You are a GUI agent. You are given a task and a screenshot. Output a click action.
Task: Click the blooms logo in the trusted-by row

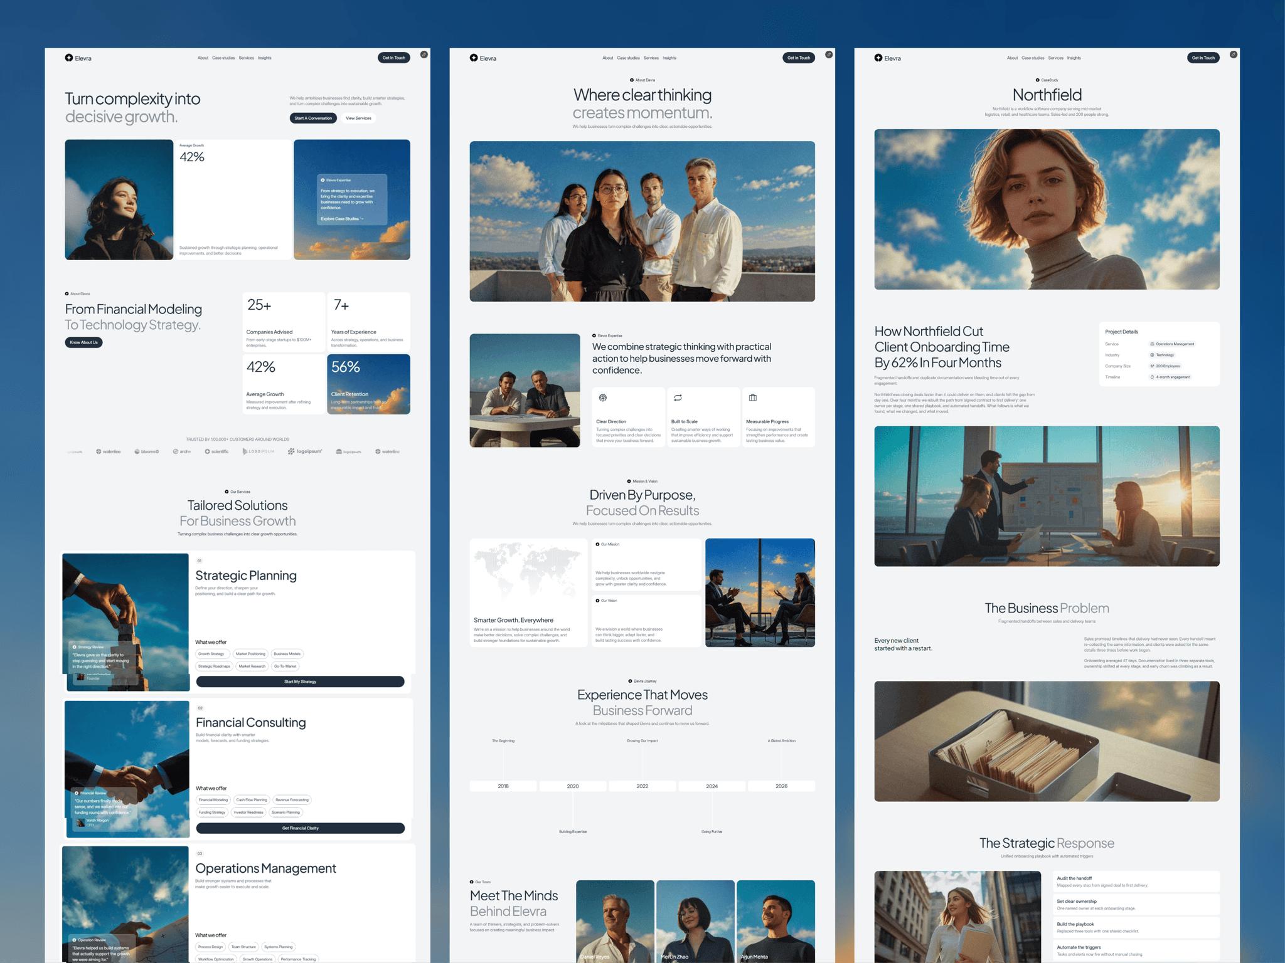click(x=147, y=451)
